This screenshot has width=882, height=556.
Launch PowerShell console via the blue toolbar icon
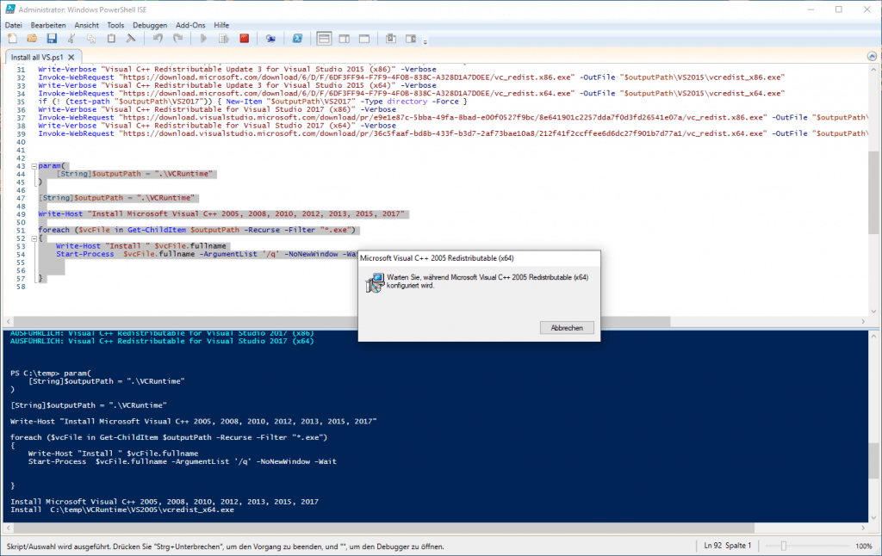(x=296, y=39)
